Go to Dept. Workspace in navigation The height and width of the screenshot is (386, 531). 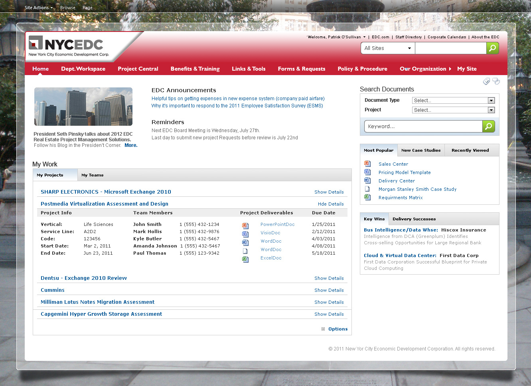pyautogui.click(x=83, y=69)
